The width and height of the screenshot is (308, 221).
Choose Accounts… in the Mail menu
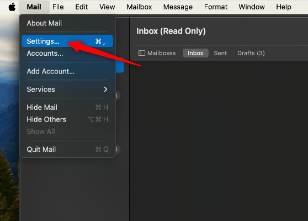coord(67,53)
